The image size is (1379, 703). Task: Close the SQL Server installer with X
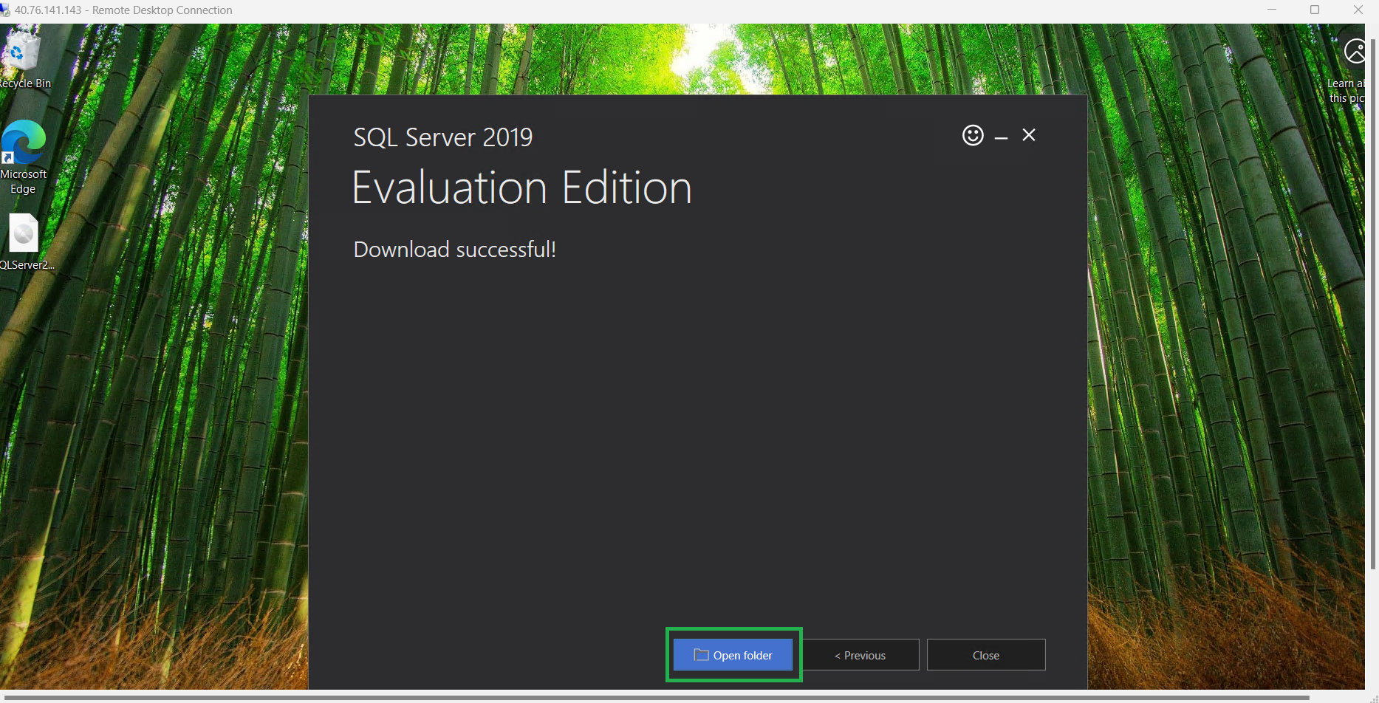coord(1029,135)
